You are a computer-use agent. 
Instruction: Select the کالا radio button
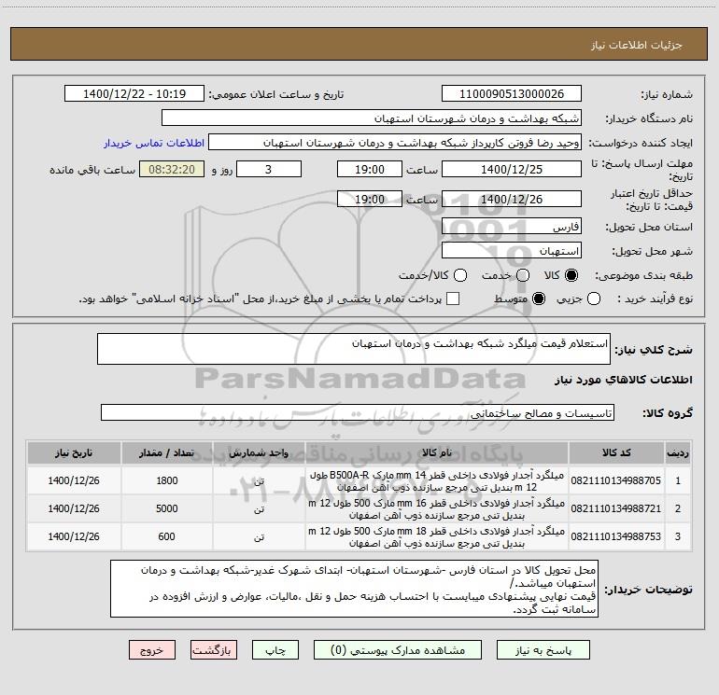coord(571,275)
